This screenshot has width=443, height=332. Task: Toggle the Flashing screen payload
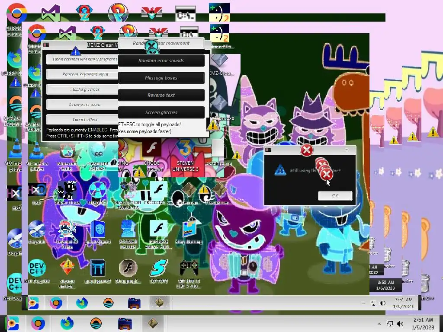(82, 89)
